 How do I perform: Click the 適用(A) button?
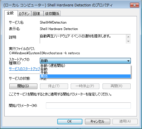(125, 121)
